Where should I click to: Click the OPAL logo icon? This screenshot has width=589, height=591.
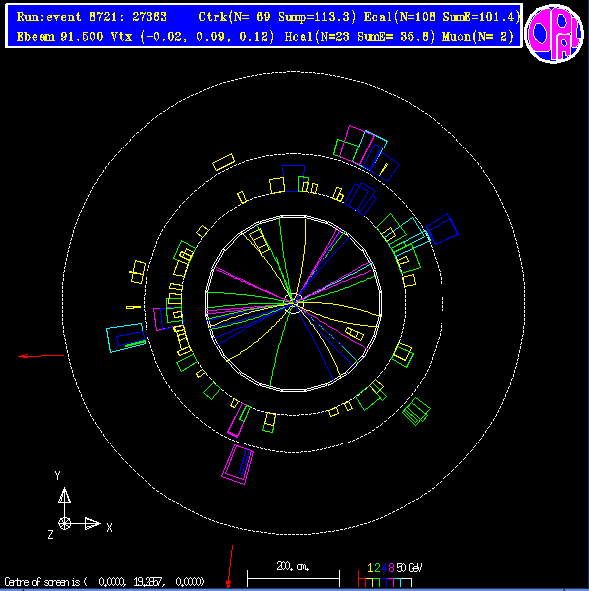[554, 34]
